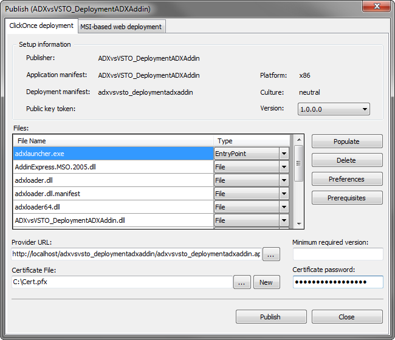Close the Publish dialog via Close button
The height and width of the screenshot is (340, 395).
pyautogui.click(x=347, y=317)
